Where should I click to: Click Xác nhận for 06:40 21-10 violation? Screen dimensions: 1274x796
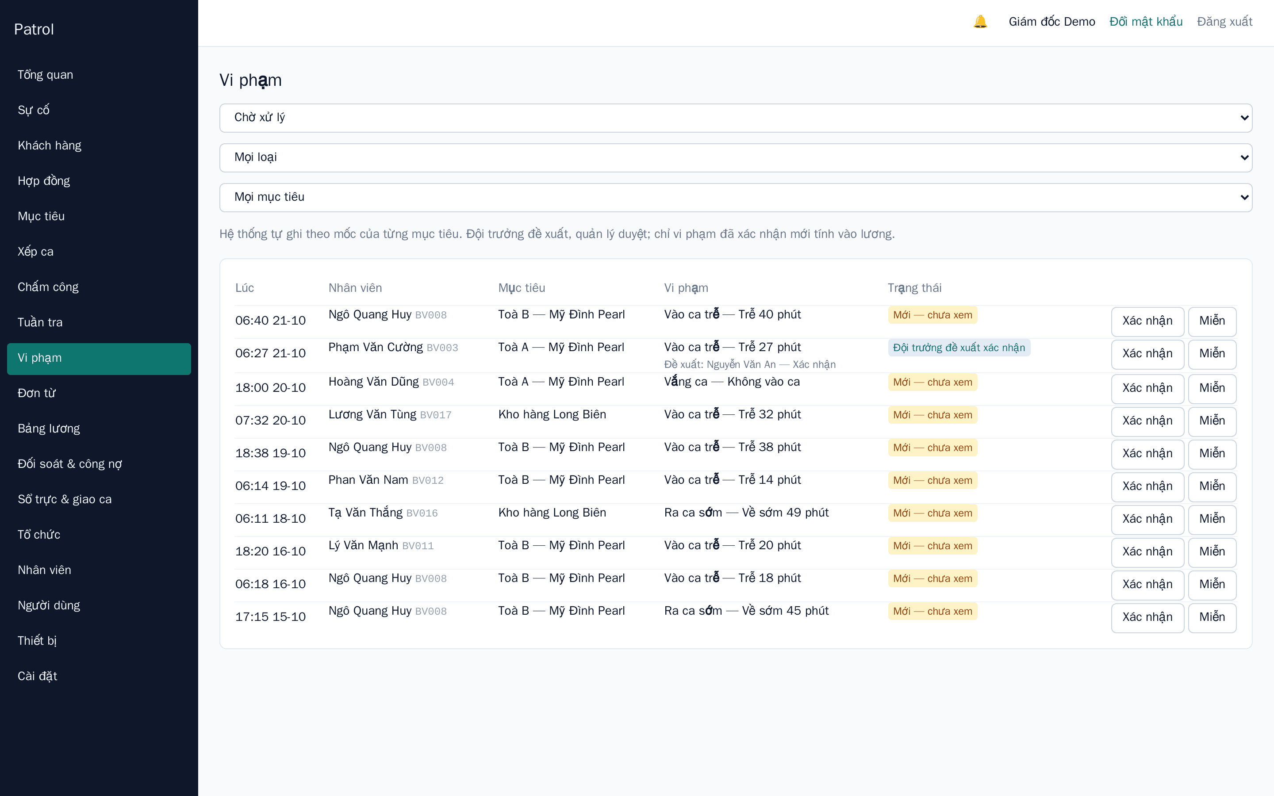1147,321
